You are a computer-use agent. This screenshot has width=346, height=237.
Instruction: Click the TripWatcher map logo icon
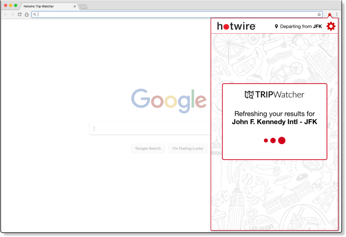(x=249, y=95)
